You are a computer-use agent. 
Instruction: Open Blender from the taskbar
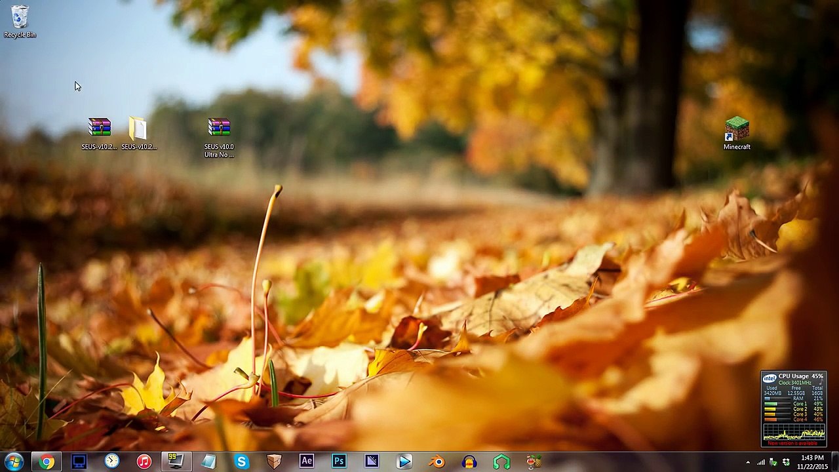(x=437, y=462)
